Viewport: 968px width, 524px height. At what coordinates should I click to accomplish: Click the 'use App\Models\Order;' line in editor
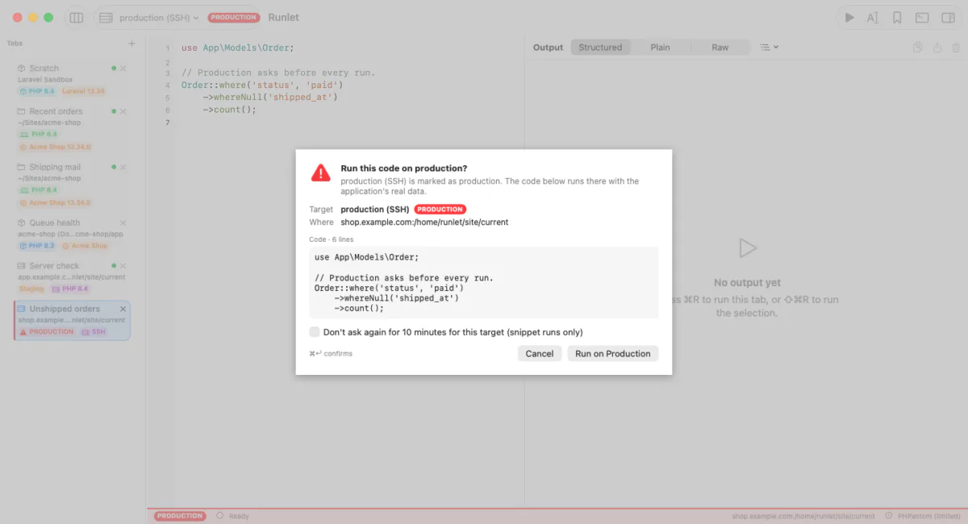pos(238,48)
